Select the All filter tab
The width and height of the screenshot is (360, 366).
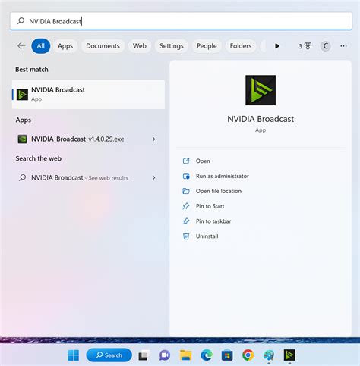click(40, 46)
